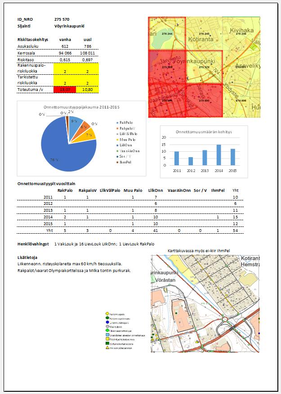Click the Kivihaka label on the risk map
This screenshot has width=281, height=394.
[x=242, y=31]
